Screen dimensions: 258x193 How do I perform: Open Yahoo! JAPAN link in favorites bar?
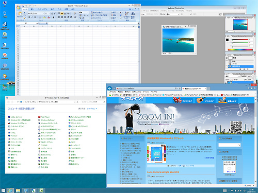point(146,95)
